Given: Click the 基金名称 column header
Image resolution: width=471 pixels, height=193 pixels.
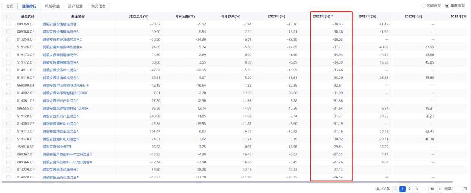Looking at the screenshot, I should [78, 16].
